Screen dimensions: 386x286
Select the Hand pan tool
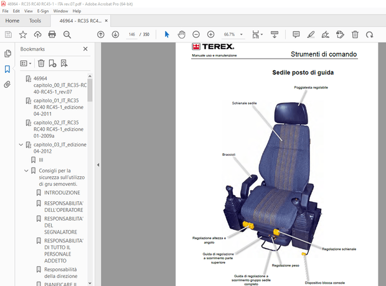click(181, 34)
